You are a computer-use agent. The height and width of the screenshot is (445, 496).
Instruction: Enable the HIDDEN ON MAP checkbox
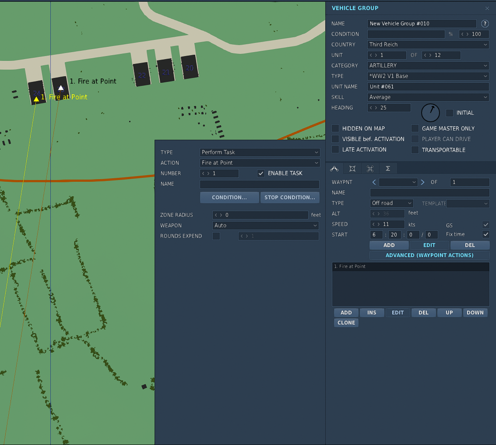pyautogui.click(x=335, y=128)
